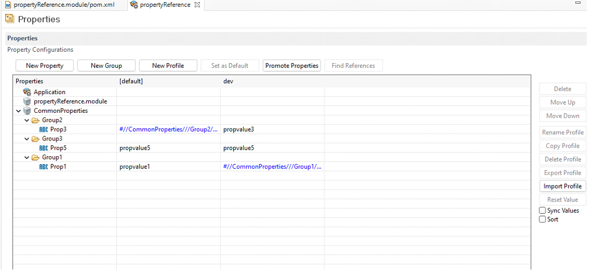
Task: Select the propertyReference.module cube icon
Action: coord(27,101)
